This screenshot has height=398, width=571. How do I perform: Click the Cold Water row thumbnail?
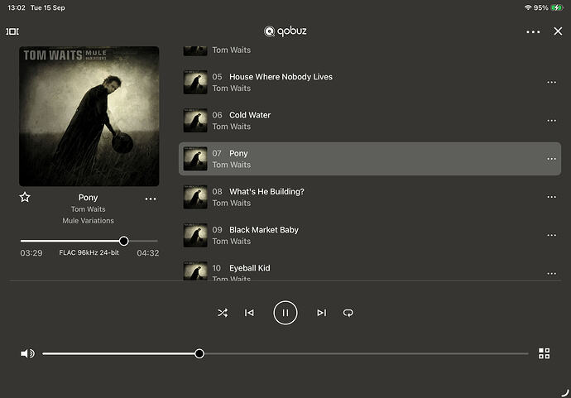click(195, 121)
